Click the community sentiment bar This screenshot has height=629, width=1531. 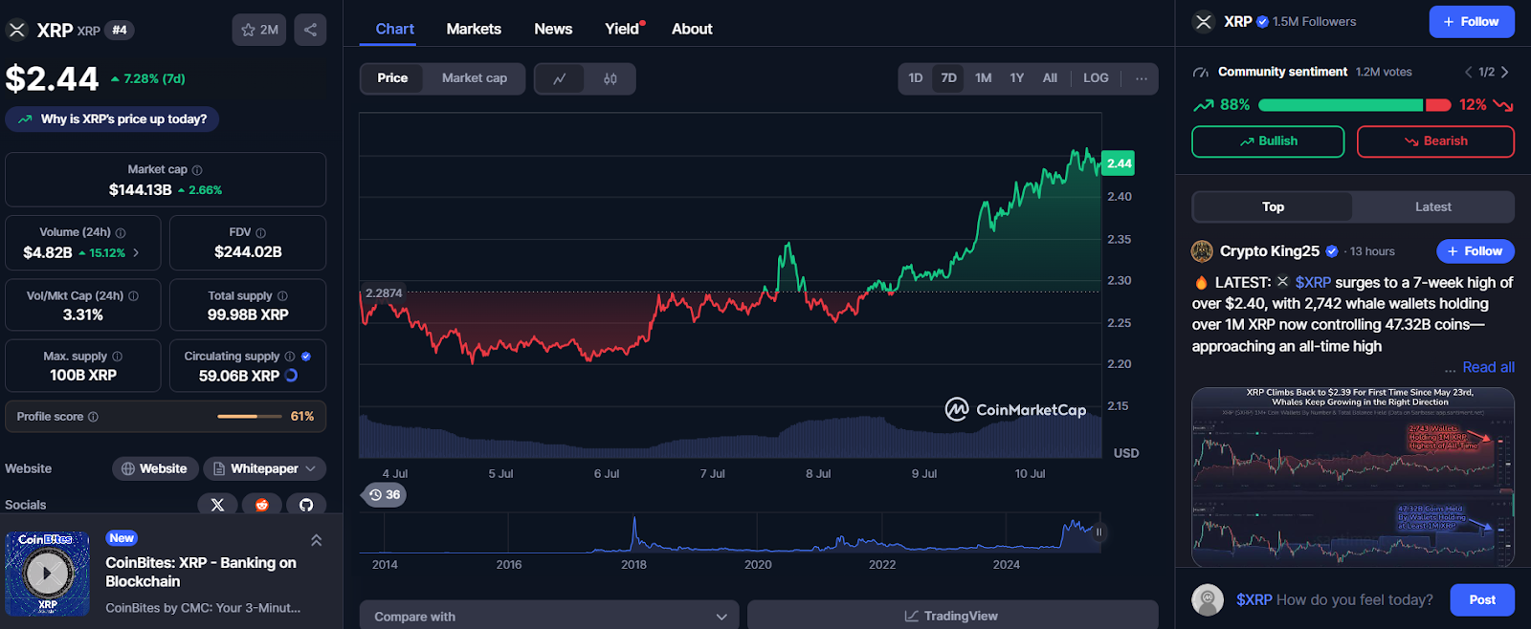pyautogui.click(x=1354, y=105)
